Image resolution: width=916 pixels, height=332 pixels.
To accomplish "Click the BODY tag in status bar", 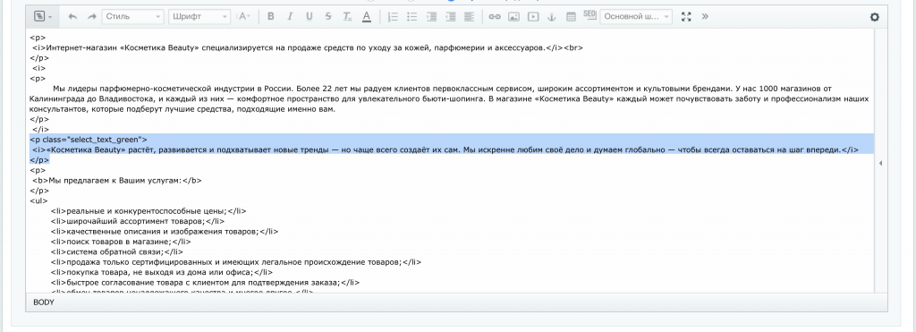I will (x=43, y=302).
